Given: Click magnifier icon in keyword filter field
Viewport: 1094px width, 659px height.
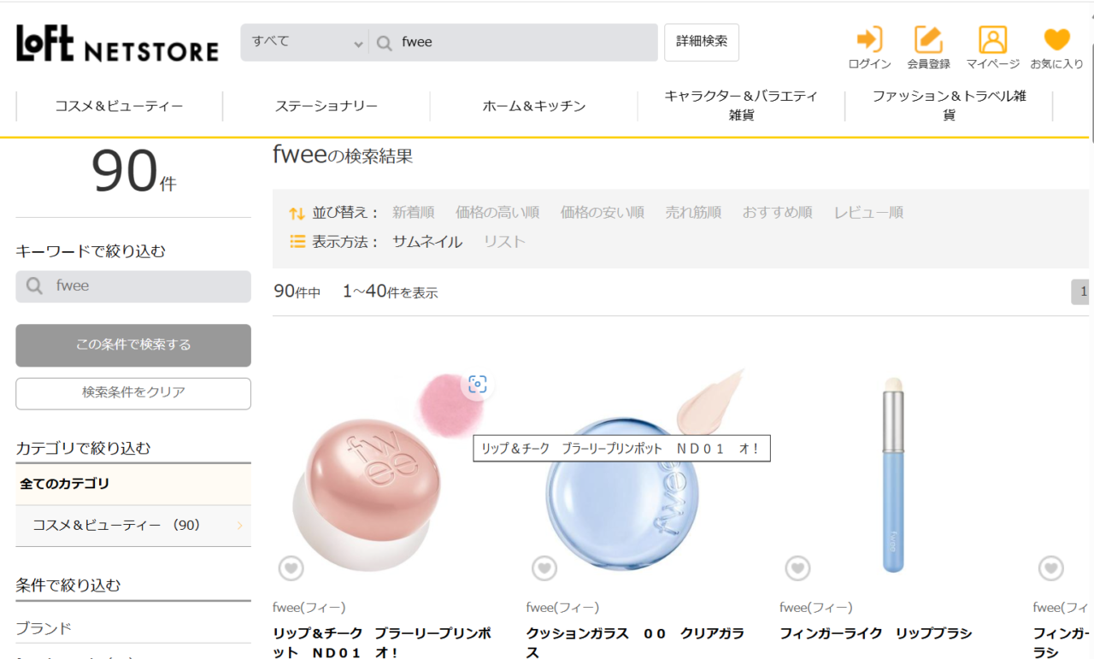Looking at the screenshot, I should point(34,286).
